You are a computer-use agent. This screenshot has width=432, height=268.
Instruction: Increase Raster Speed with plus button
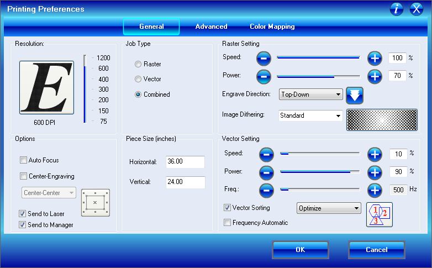375,59
